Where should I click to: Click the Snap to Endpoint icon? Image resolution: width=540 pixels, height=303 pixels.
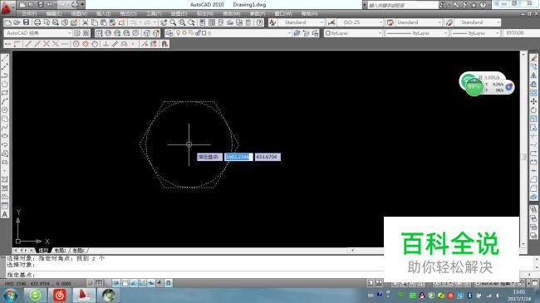point(28,44)
